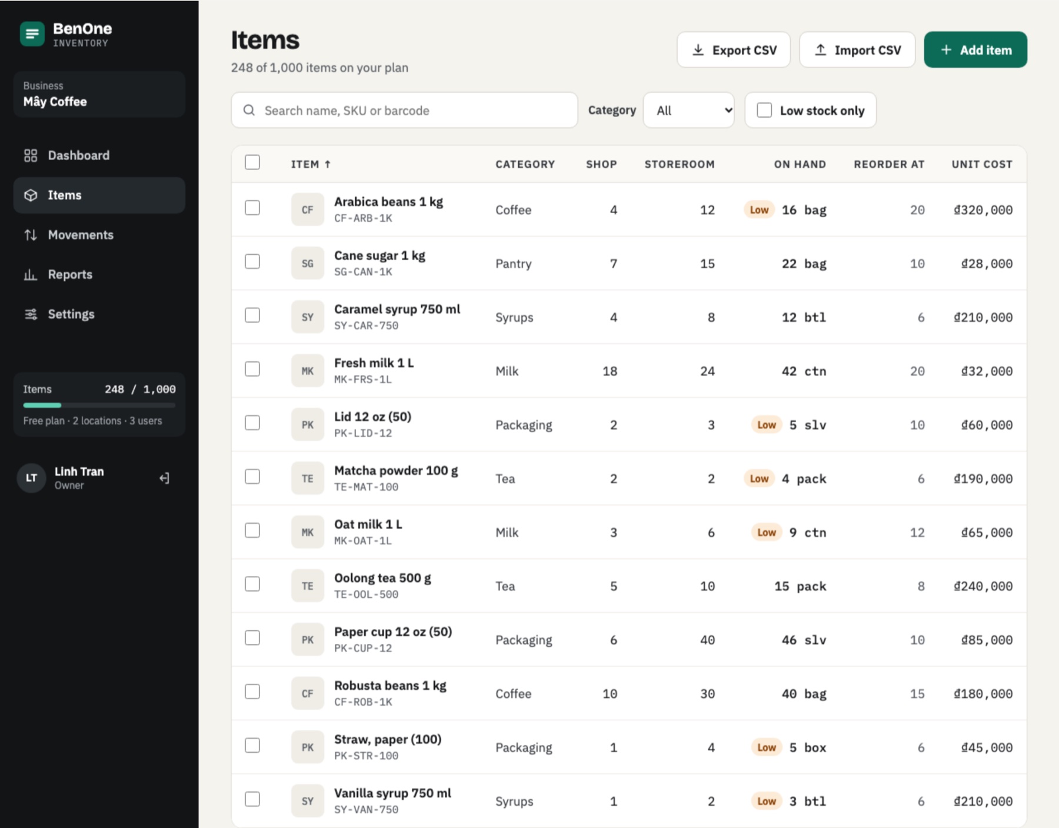
Task: Click the Import CSV button
Action: (x=857, y=50)
